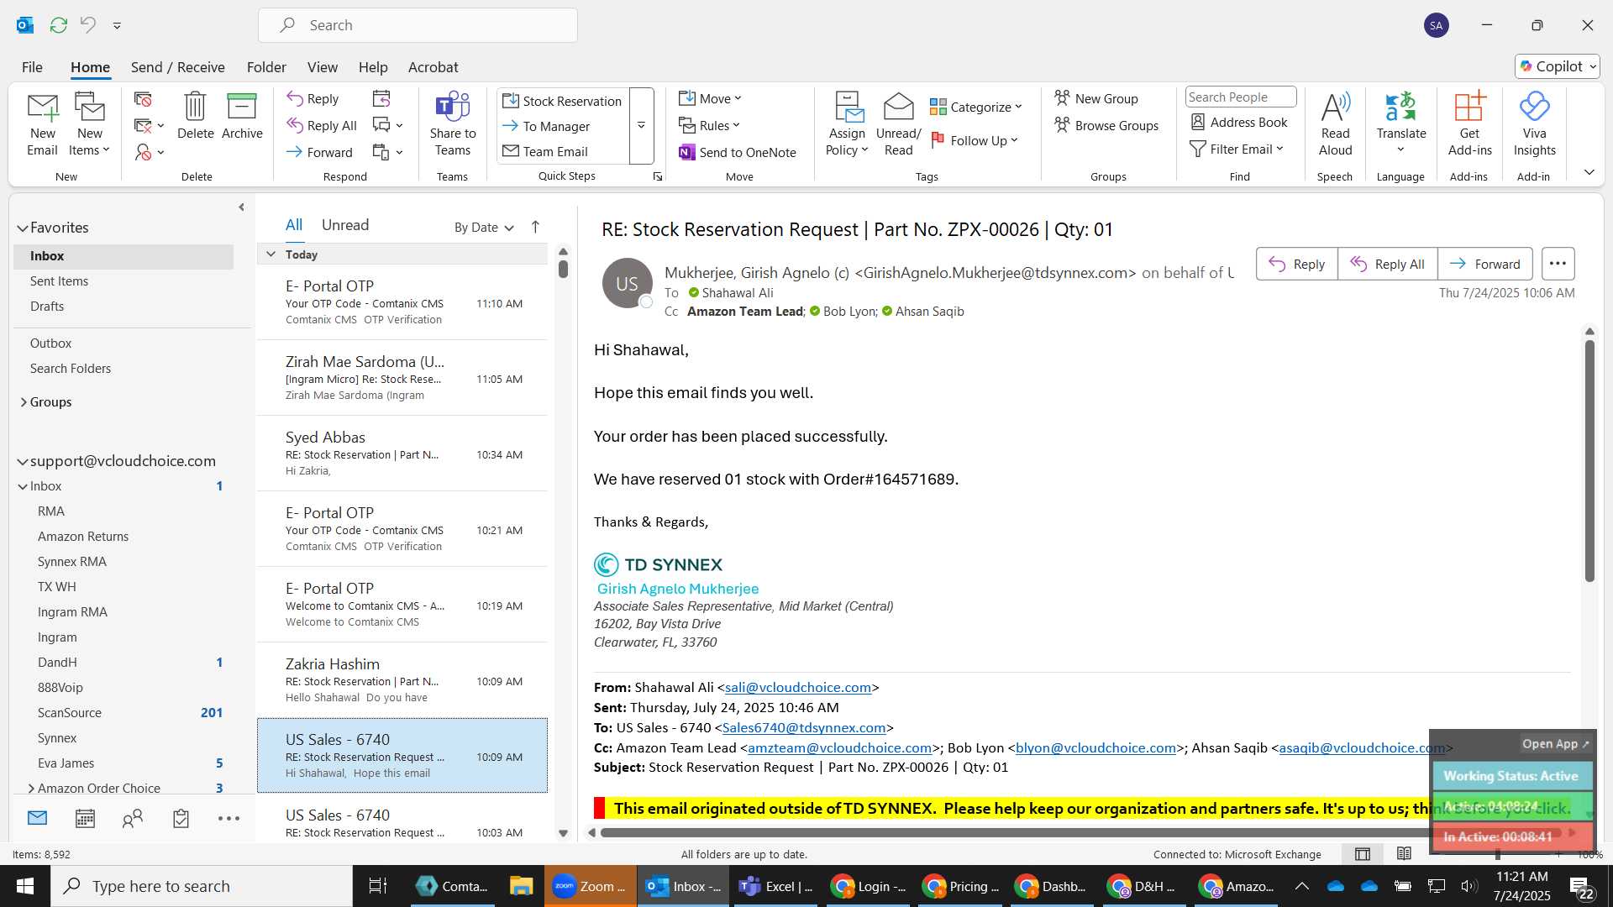Click the Search People field
Image resolution: width=1613 pixels, height=907 pixels.
(1241, 97)
